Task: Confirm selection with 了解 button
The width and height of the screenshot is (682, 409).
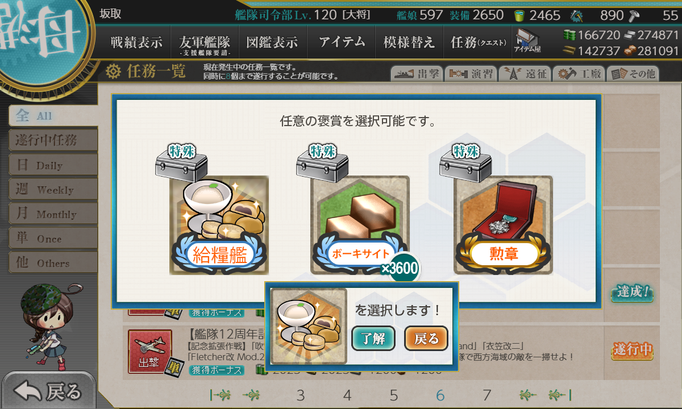Action: (x=373, y=339)
